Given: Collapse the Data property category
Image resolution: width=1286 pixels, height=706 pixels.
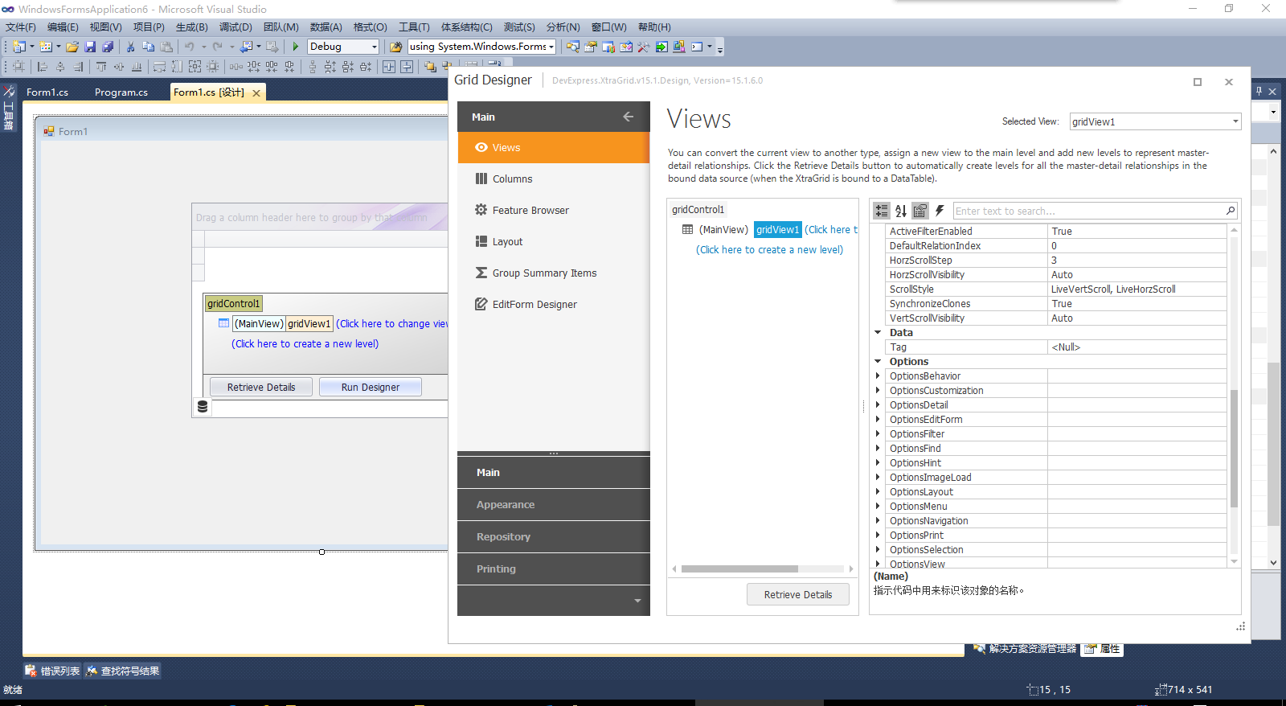Looking at the screenshot, I should 878,333.
